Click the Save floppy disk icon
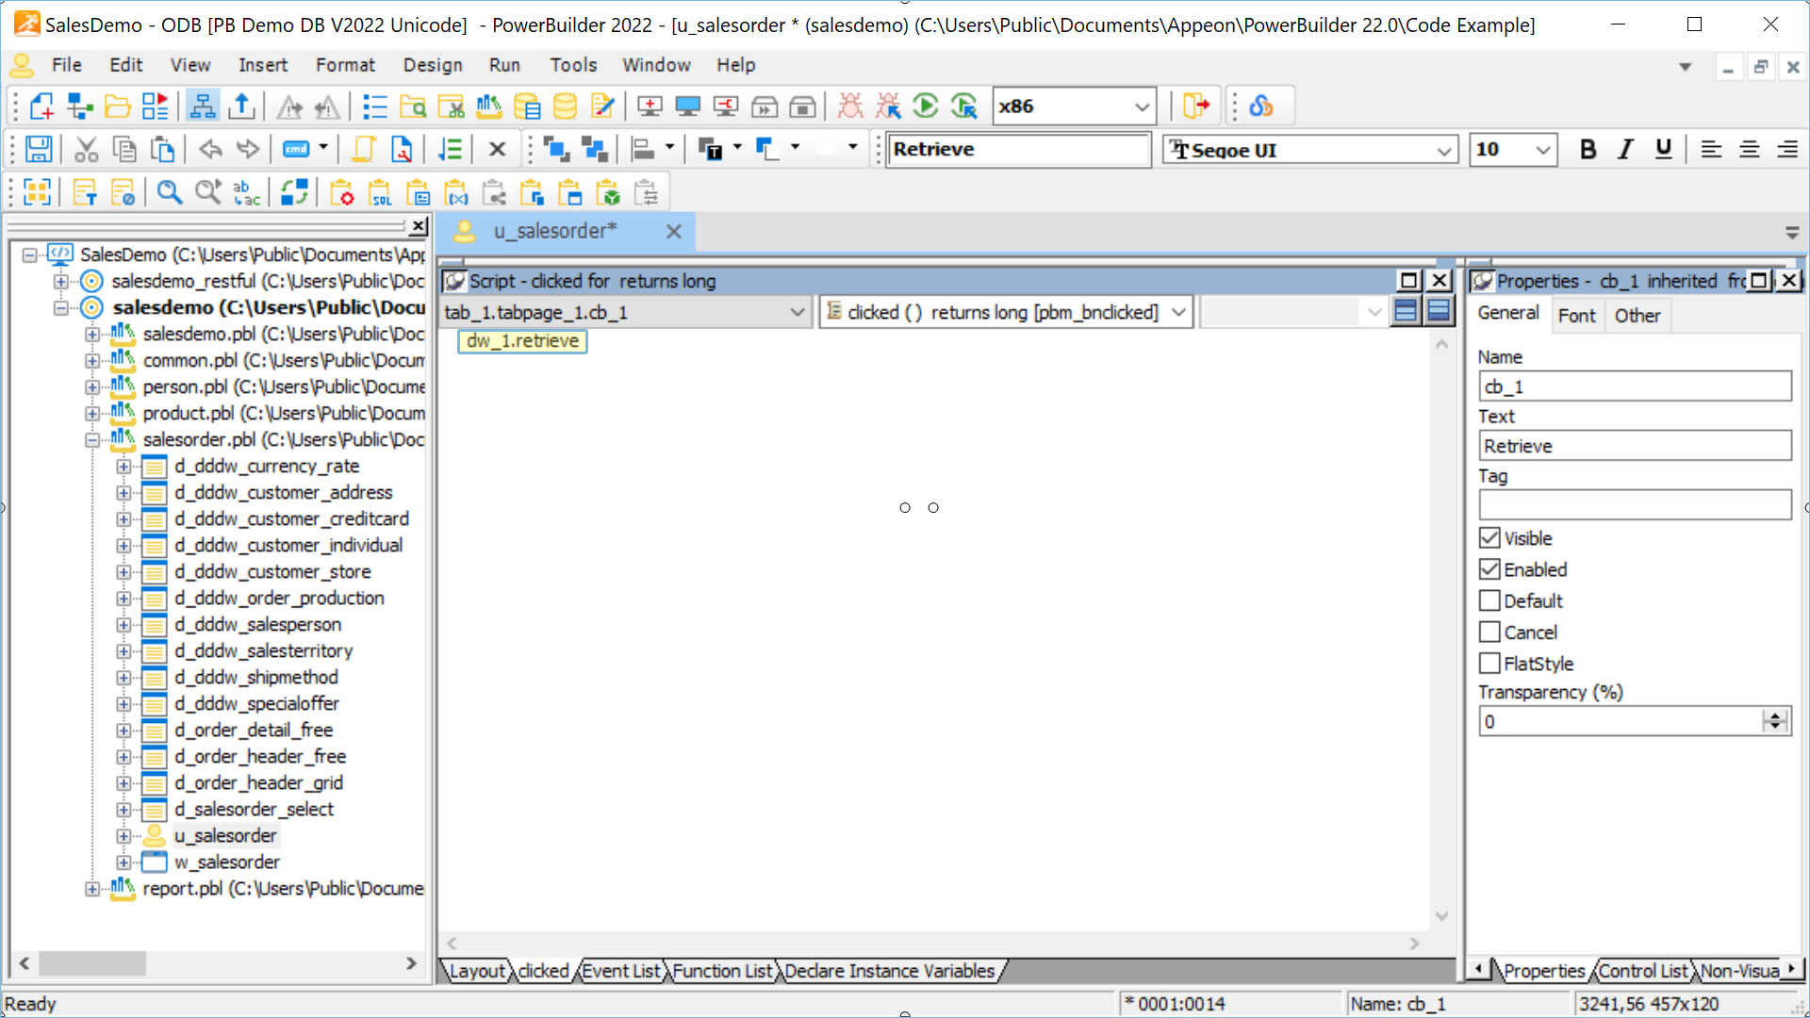Image resolution: width=1810 pixels, height=1018 pixels. pos(39,149)
